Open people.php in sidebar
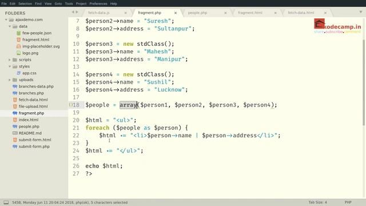 click(29, 126)
